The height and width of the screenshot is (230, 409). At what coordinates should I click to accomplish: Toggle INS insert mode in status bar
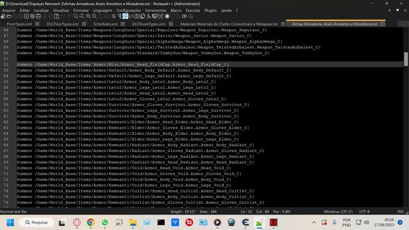click(x=401, y=211)
